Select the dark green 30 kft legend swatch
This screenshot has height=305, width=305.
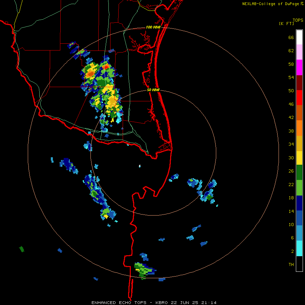(x=299, y=172)
